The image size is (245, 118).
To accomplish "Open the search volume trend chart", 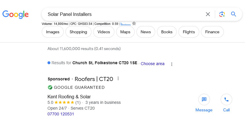I will click(x=126, y=24).
